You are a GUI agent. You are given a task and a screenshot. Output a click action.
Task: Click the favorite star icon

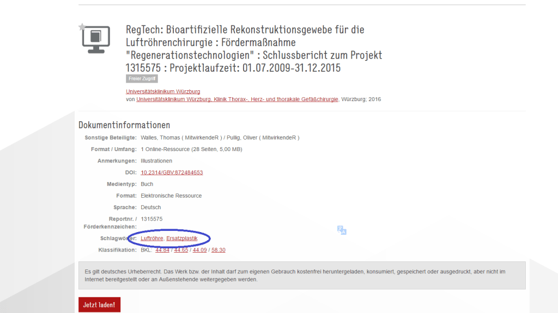click(82, 27)
